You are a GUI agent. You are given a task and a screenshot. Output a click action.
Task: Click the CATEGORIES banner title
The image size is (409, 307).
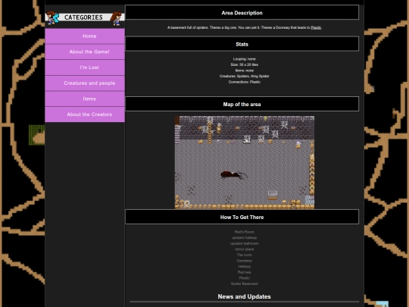tap(83, 17)
